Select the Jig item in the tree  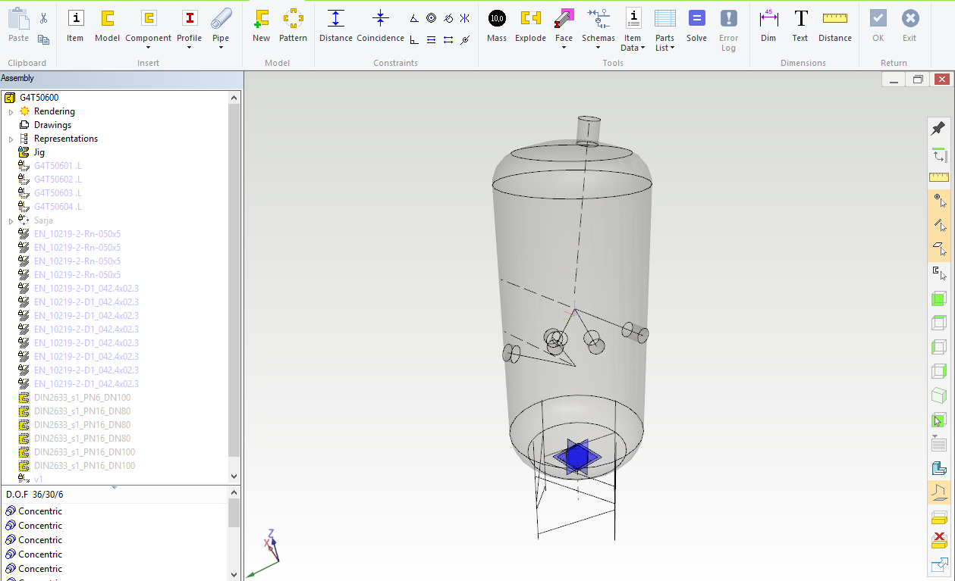coord(39,152)
